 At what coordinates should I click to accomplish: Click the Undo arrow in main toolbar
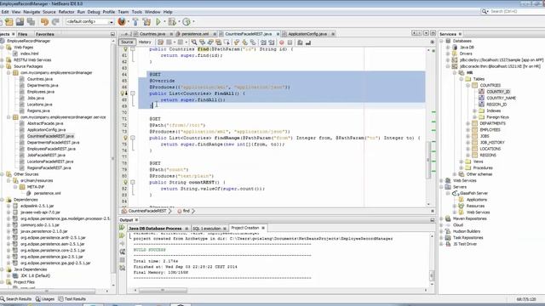pyautogui.click(x=44, y=22)
